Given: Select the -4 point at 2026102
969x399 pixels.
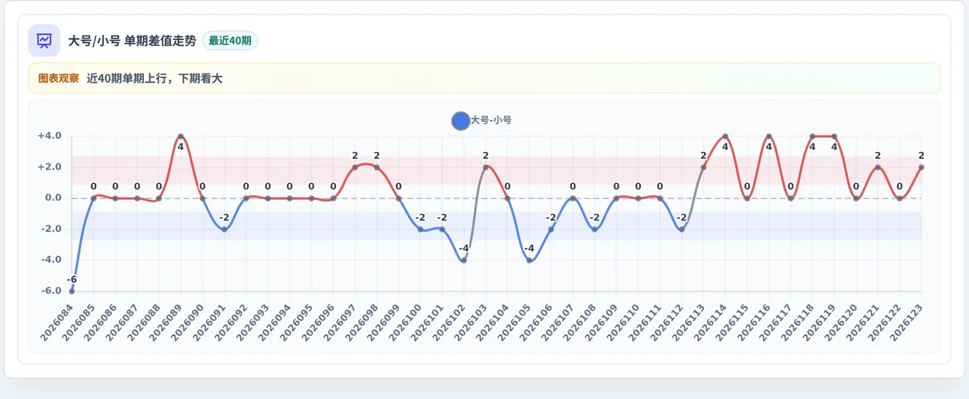Looking at the screenshot, I should coord(464,260).
